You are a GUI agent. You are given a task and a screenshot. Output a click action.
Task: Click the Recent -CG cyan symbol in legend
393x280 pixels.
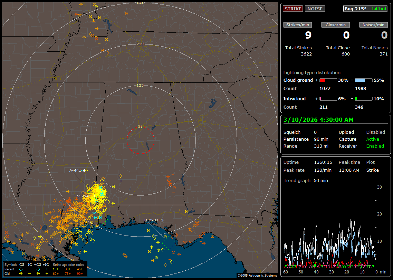tap(21, 269)
